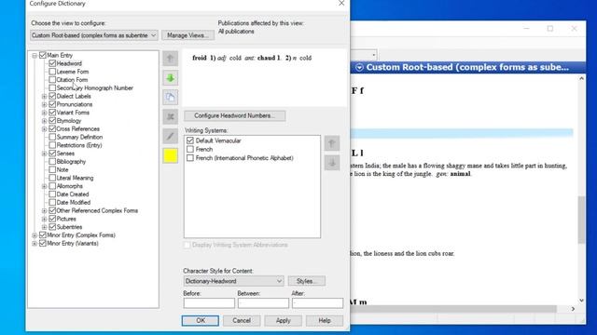This screenshot has width=597, height=335.
Task: Click scroll-up arrow in dictionary window
Action: (581, 78)
